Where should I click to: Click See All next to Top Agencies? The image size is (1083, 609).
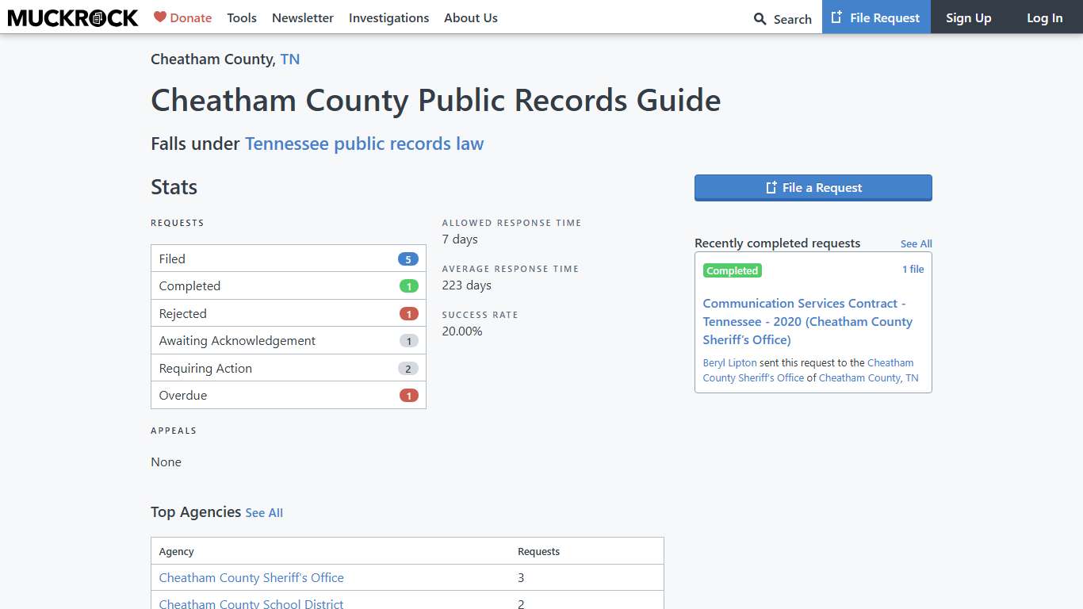coord(264,513)
